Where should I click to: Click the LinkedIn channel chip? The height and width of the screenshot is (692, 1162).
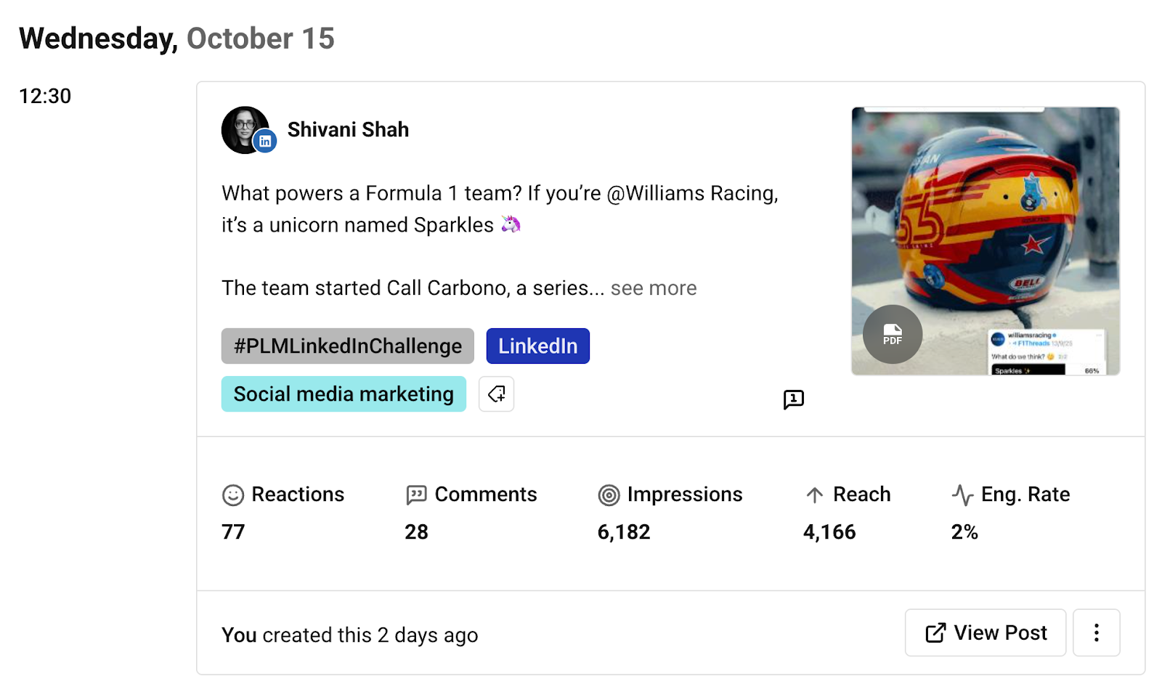pos(537,346)
